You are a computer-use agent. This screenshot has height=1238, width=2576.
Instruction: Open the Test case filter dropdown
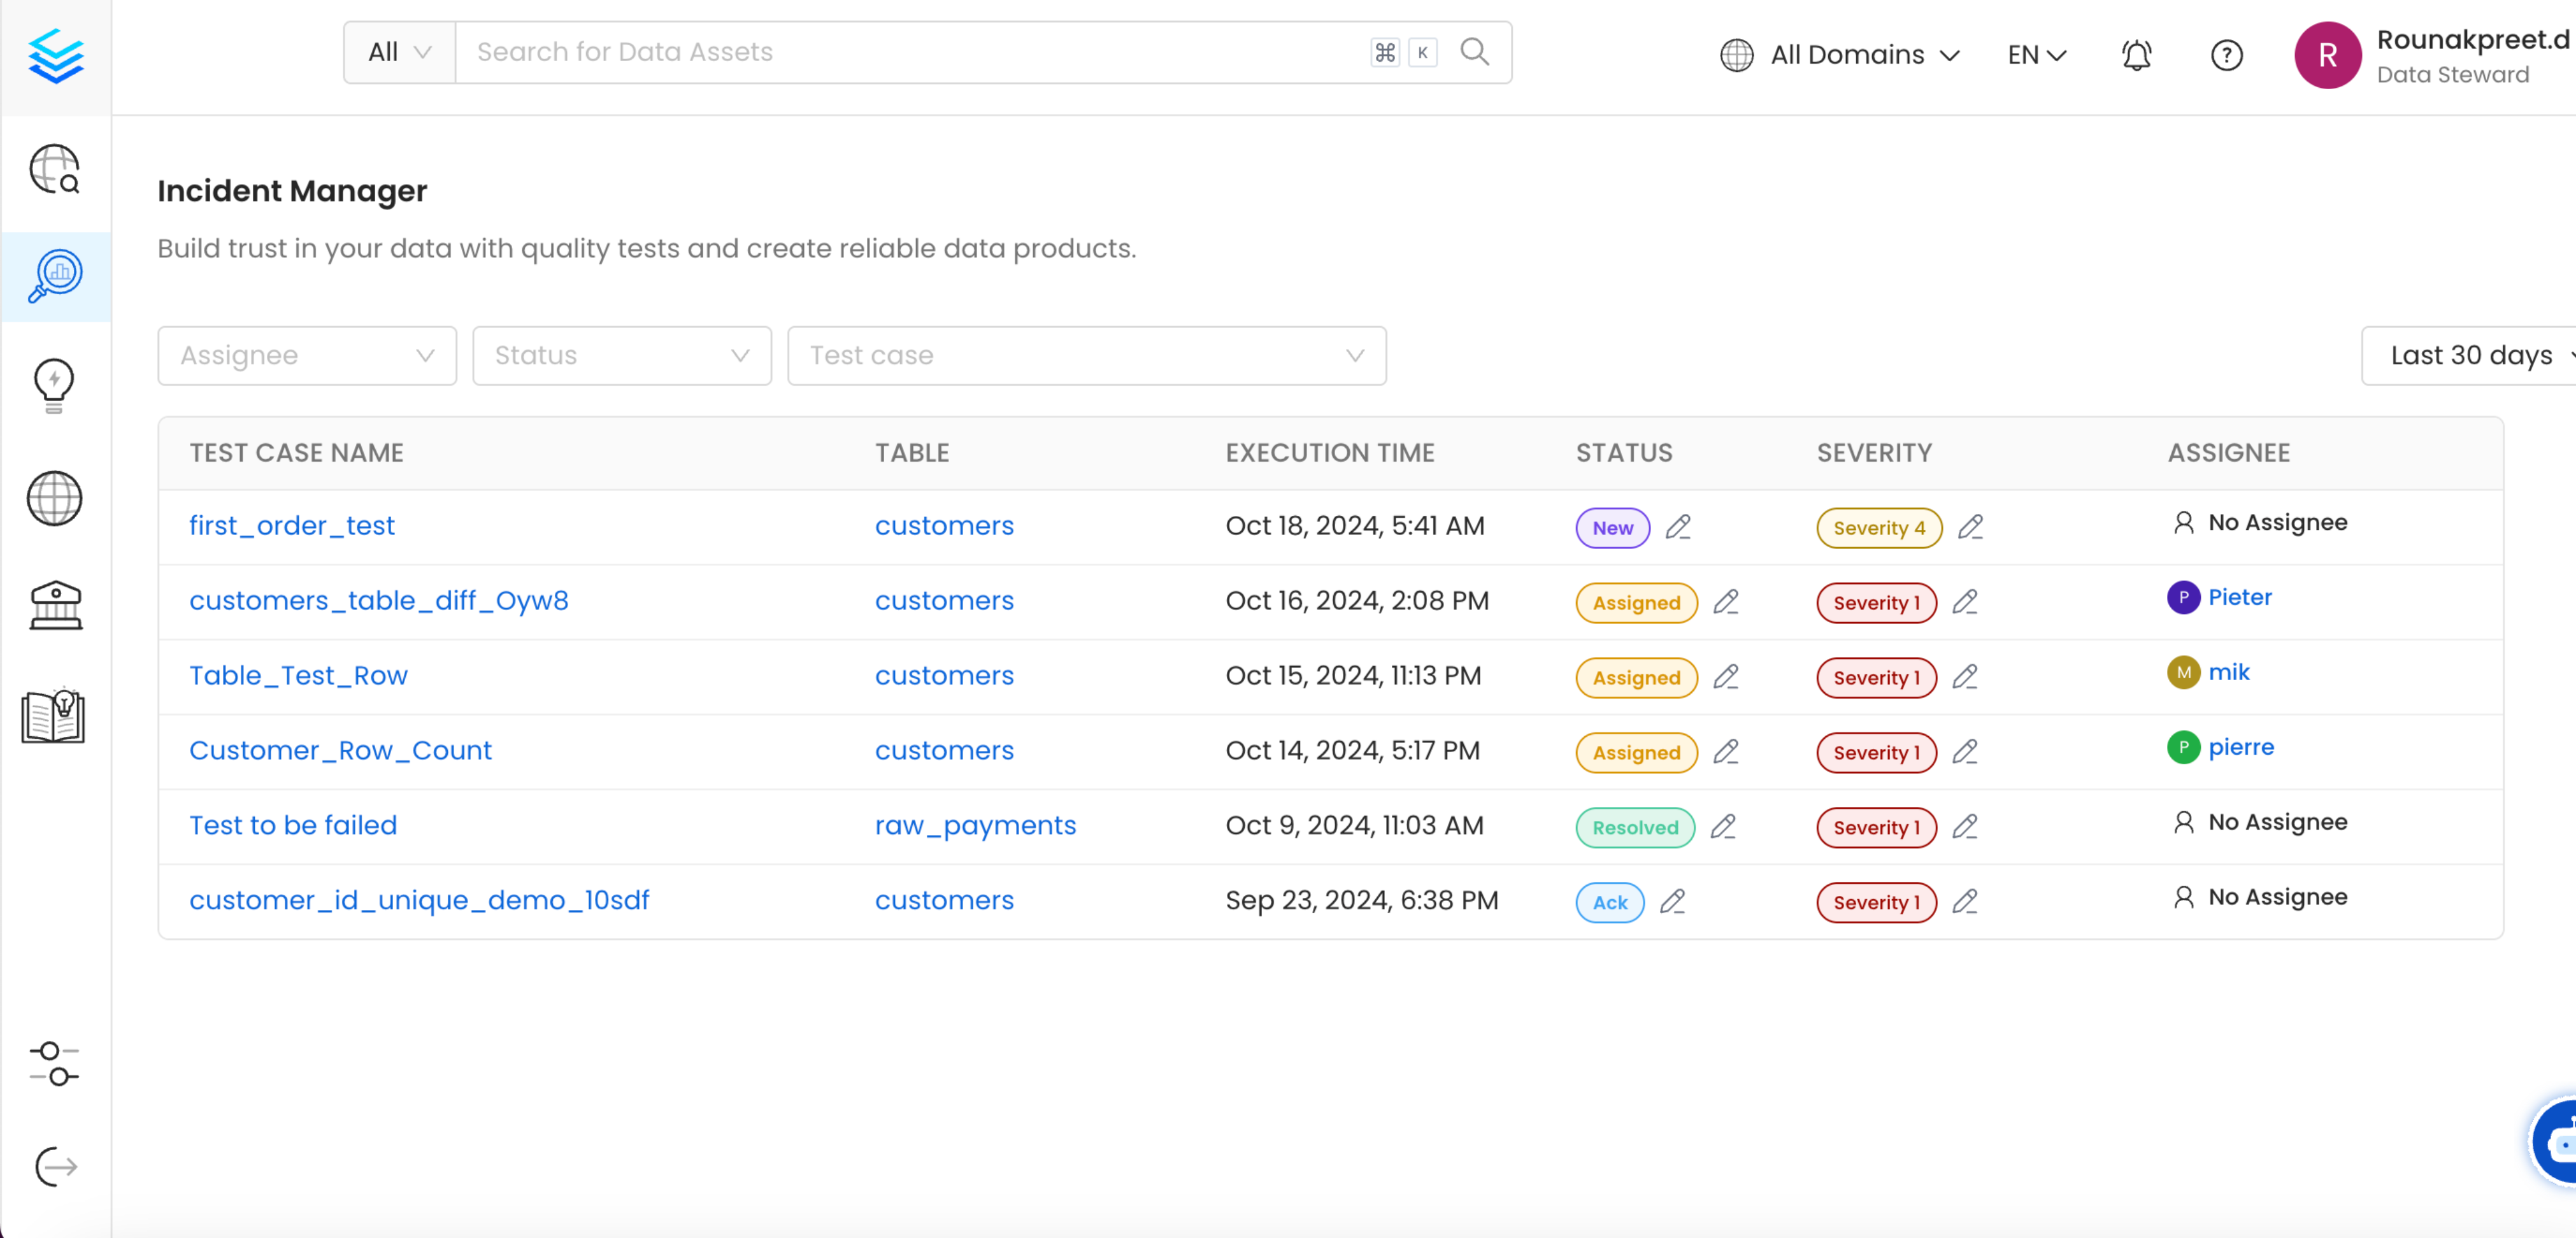(x=1086, y=355)
